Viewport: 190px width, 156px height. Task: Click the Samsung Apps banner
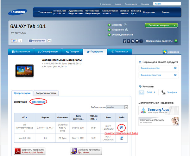pyautogui.click(x=159, y=111)
